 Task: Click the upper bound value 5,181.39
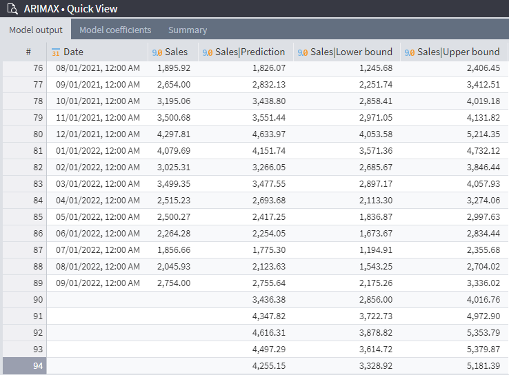tap(483, 366)
